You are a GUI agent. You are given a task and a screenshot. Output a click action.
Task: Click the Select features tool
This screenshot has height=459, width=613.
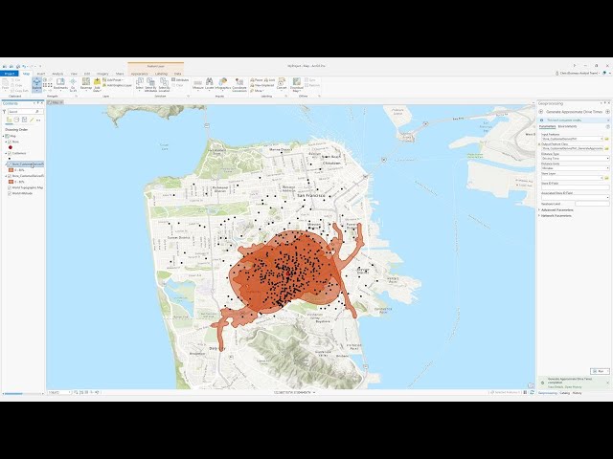point(140,84)
